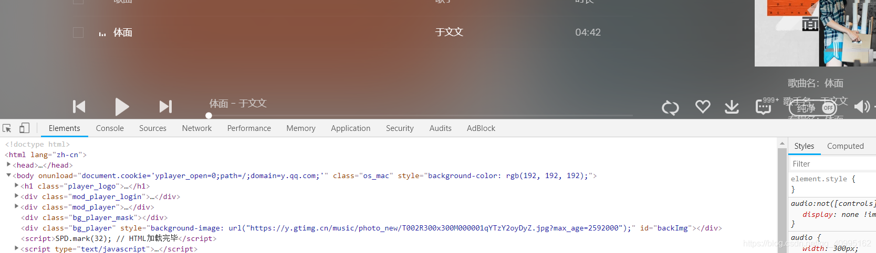Switch to the Application tab
This screenshot has width=876, height=253.
351,128
